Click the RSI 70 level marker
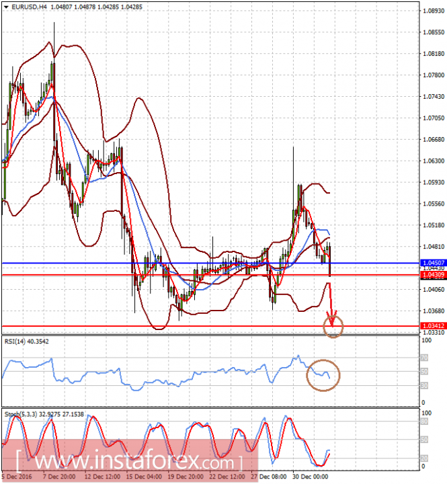 [x=424, y=358]
